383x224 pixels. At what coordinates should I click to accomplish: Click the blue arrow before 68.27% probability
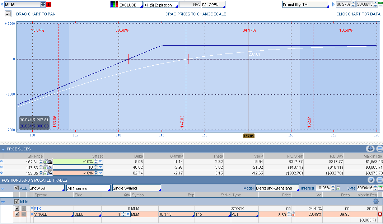point(333,4)
